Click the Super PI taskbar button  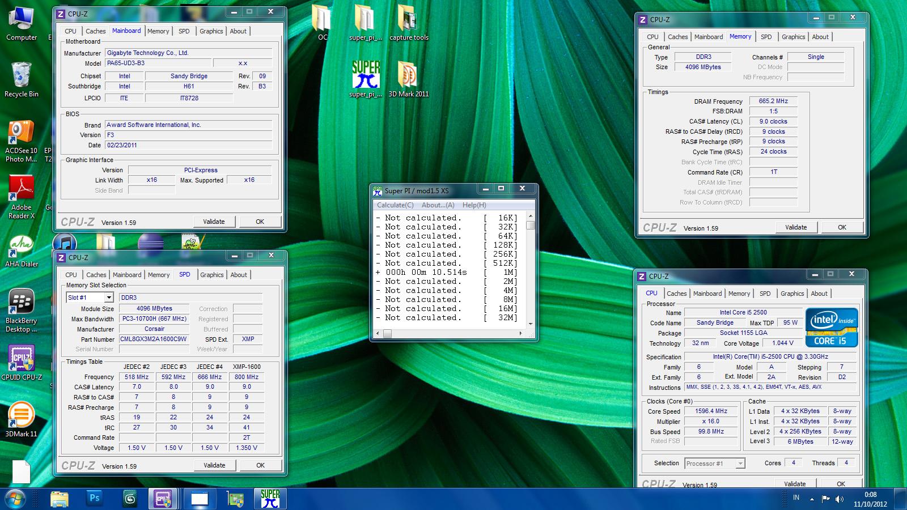270,499
